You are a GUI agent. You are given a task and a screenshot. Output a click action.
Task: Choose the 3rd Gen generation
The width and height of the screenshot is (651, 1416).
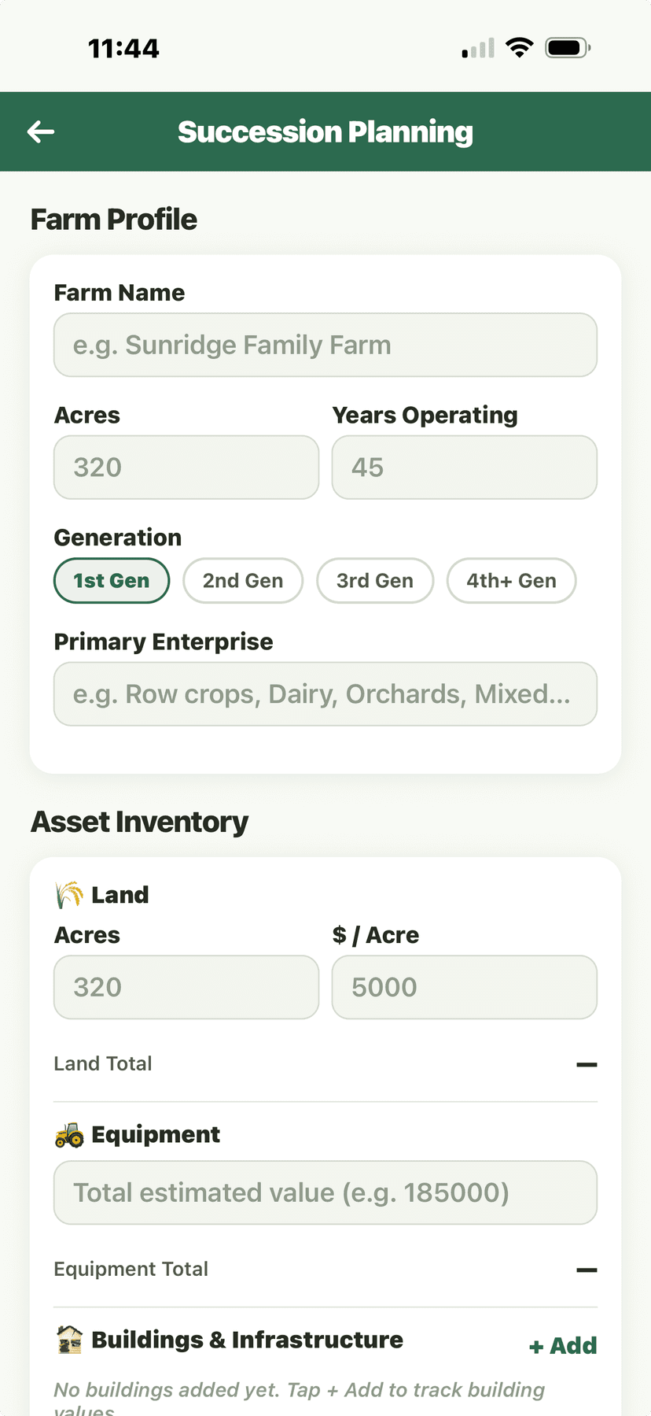[x=375, y=580]
